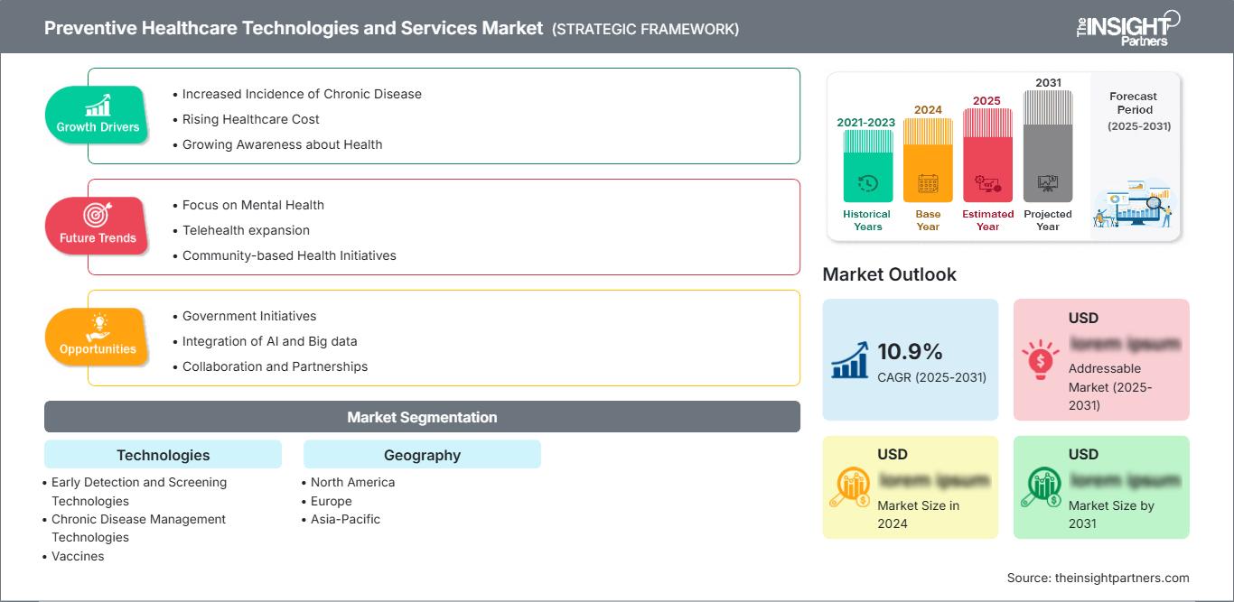Click the Addressable Market lightbulb icon

(1041, 359)
